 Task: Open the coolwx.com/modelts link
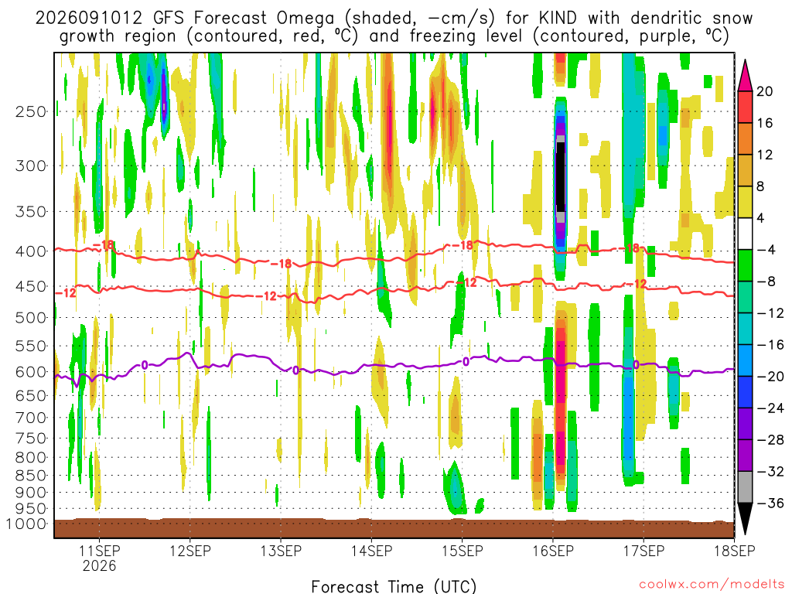click(x=712, y=585)
